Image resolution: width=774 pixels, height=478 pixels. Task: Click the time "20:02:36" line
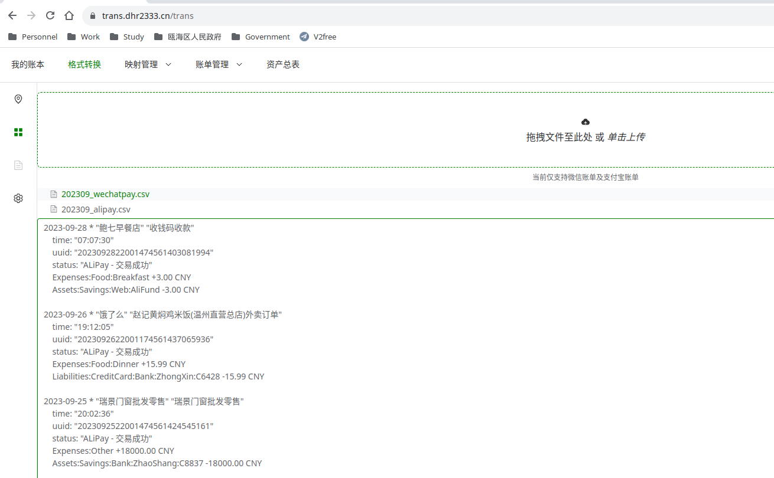click(x=83, y=414)
